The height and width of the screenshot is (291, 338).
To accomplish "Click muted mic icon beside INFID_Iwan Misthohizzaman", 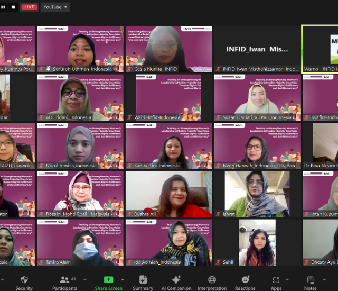I will (218, 69).
